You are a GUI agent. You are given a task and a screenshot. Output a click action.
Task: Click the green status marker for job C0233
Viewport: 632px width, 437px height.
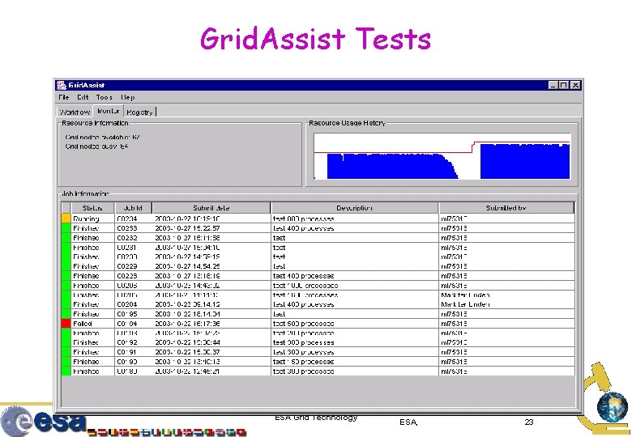pos(66,228)
